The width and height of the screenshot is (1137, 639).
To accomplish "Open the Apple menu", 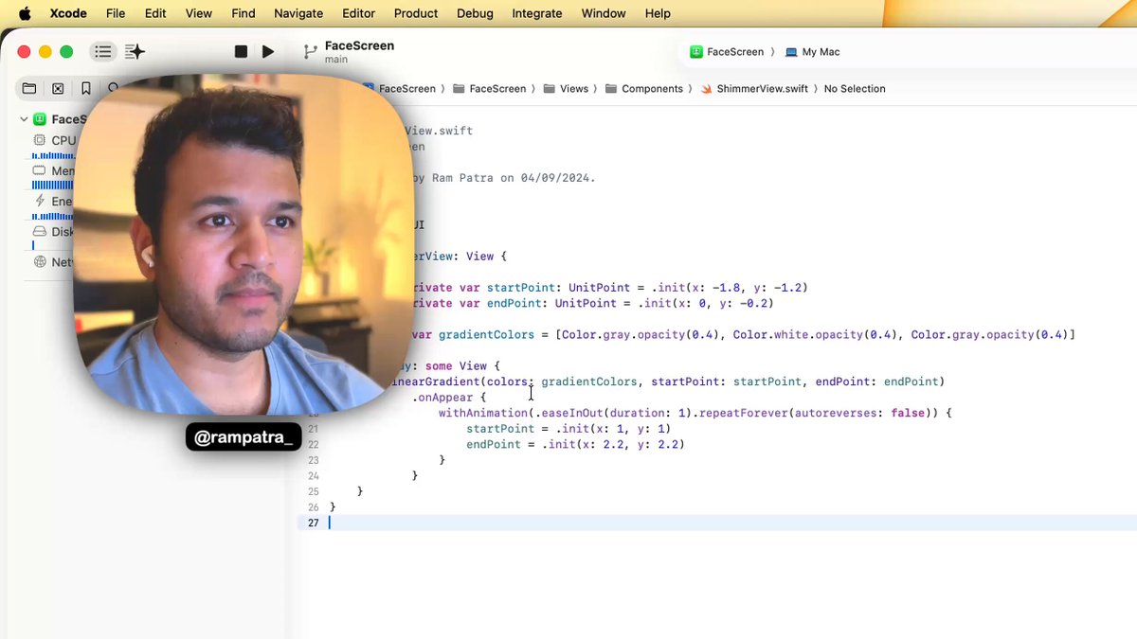I will tap(25, 13).
